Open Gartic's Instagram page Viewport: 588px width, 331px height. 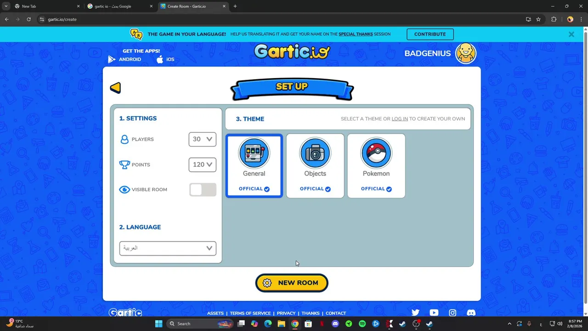pos(452,313)
